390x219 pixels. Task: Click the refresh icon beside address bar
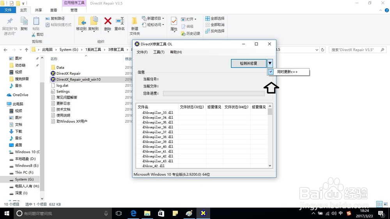click(x=323, y=50)
